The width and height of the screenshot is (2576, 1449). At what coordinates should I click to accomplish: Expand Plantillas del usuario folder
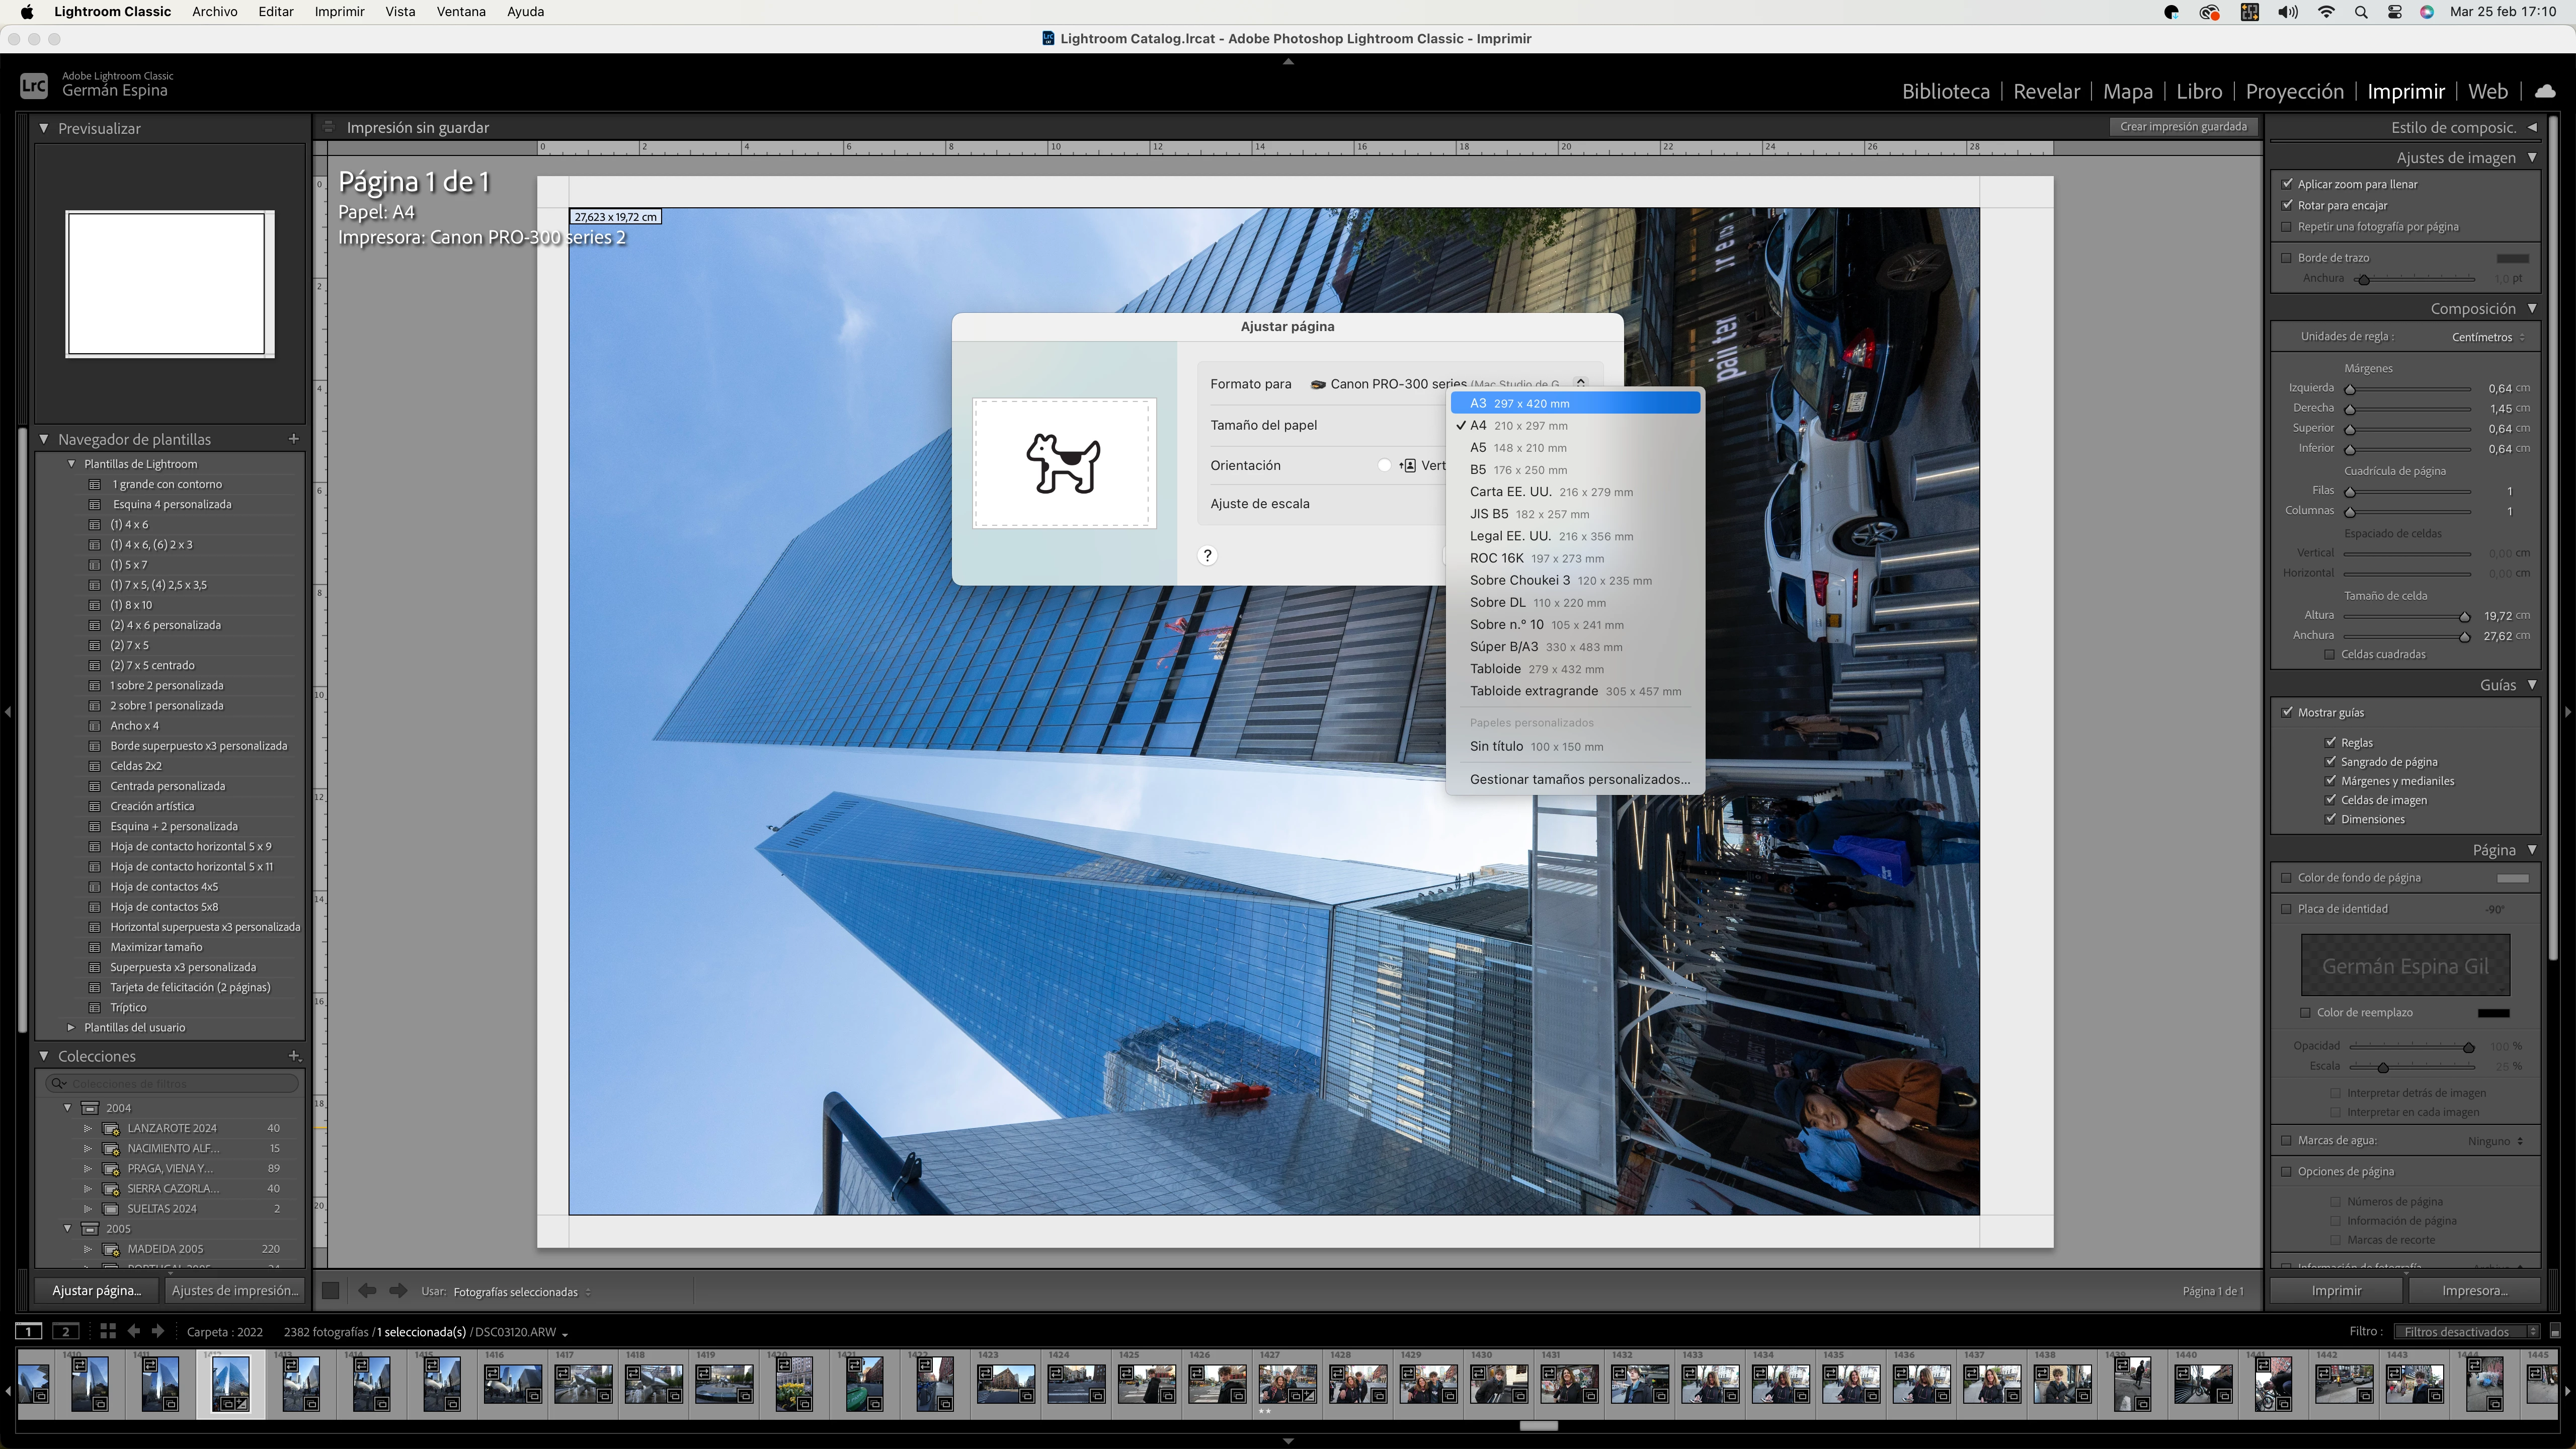click(71, 1027)
